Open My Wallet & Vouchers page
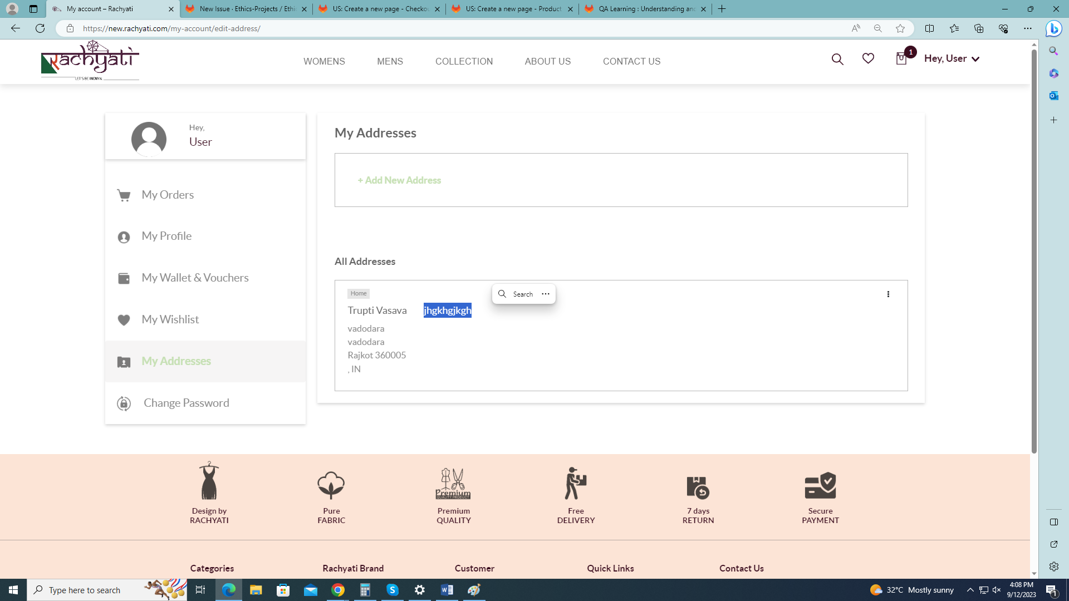Image resolution: width=1069 pixels, height=601 pixels. pyautogui.click(x=195, y=278)
